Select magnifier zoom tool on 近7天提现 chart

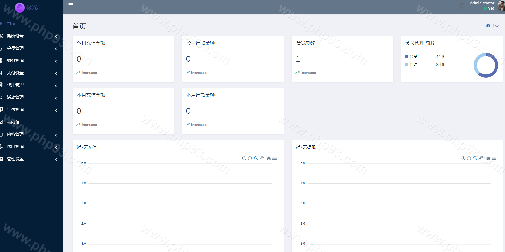click(475, 158)
